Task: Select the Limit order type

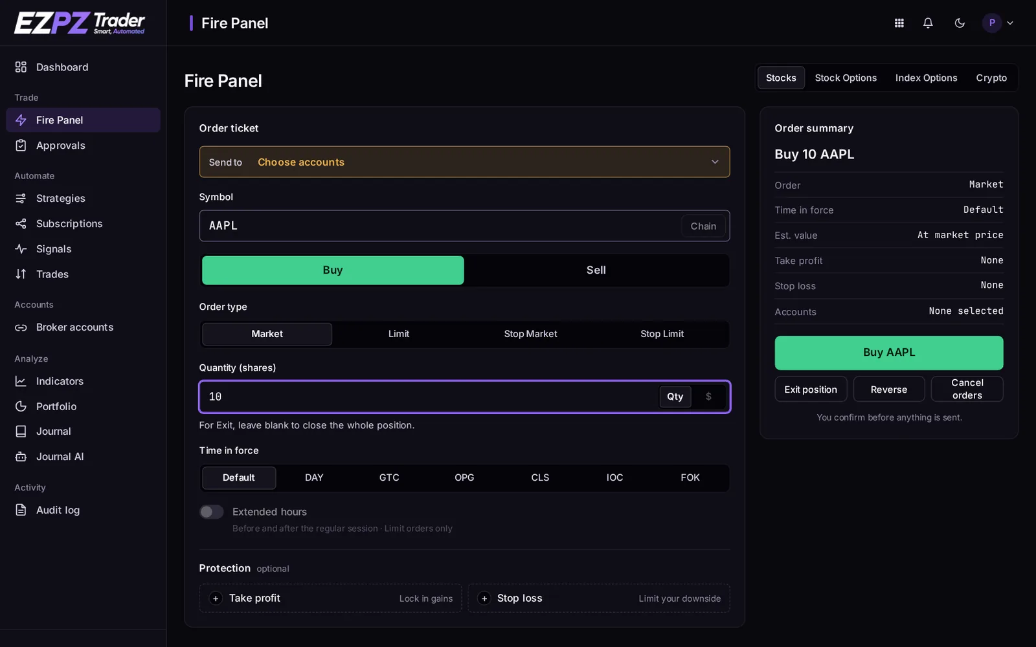Action: tap(399, 334)
